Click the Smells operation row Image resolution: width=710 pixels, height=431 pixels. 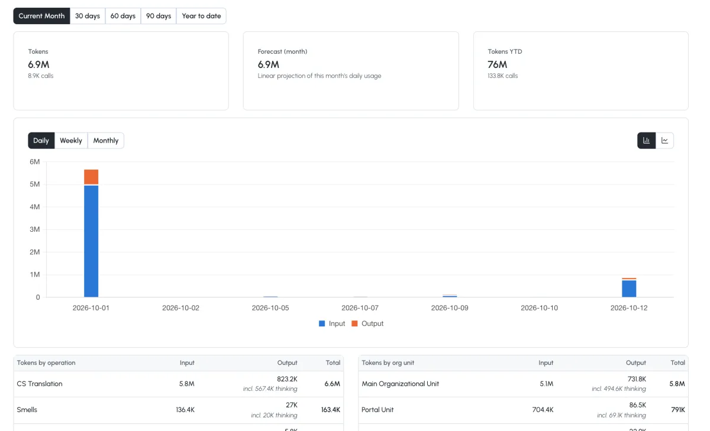click(179, 410)
